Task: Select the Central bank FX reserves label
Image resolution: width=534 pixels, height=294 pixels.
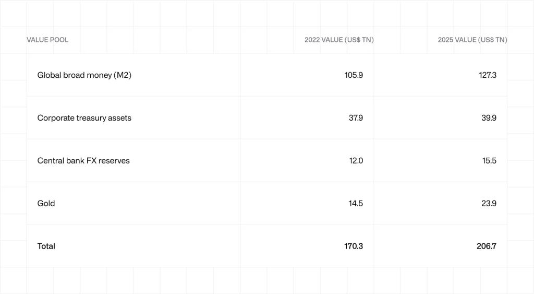Action: click(83, 161)
